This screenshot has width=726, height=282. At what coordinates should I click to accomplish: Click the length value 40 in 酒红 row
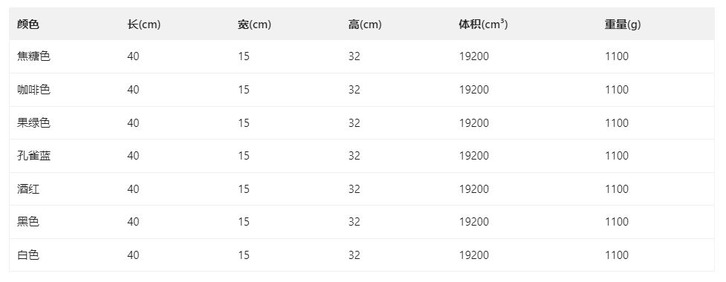(x=133, y=189)
